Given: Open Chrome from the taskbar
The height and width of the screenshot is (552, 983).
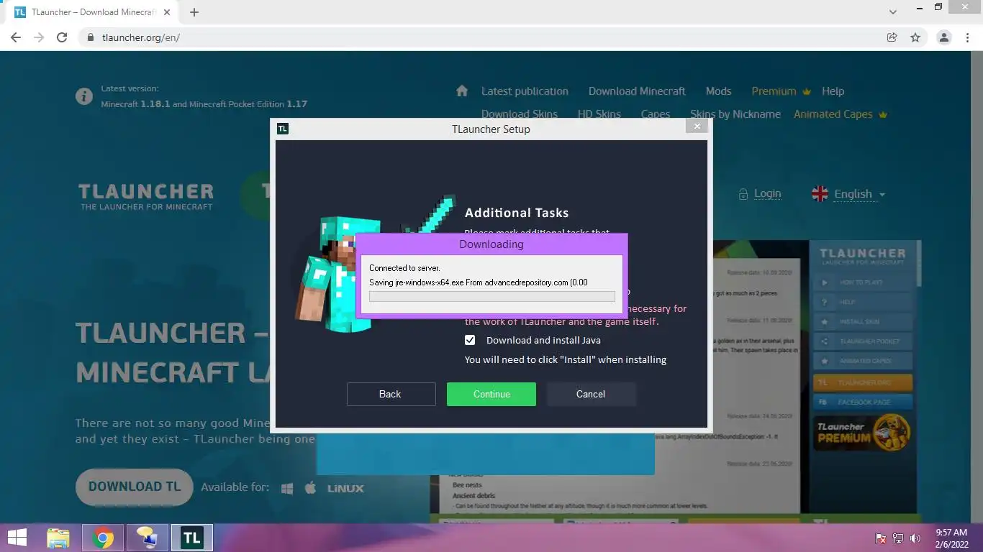Looking at the screenshot, I should click(103, 538).
